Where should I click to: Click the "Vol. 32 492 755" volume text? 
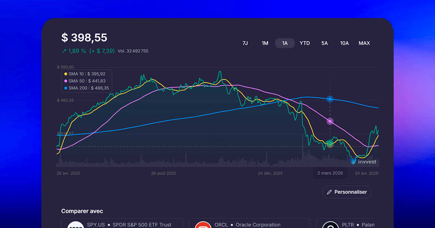133,51
